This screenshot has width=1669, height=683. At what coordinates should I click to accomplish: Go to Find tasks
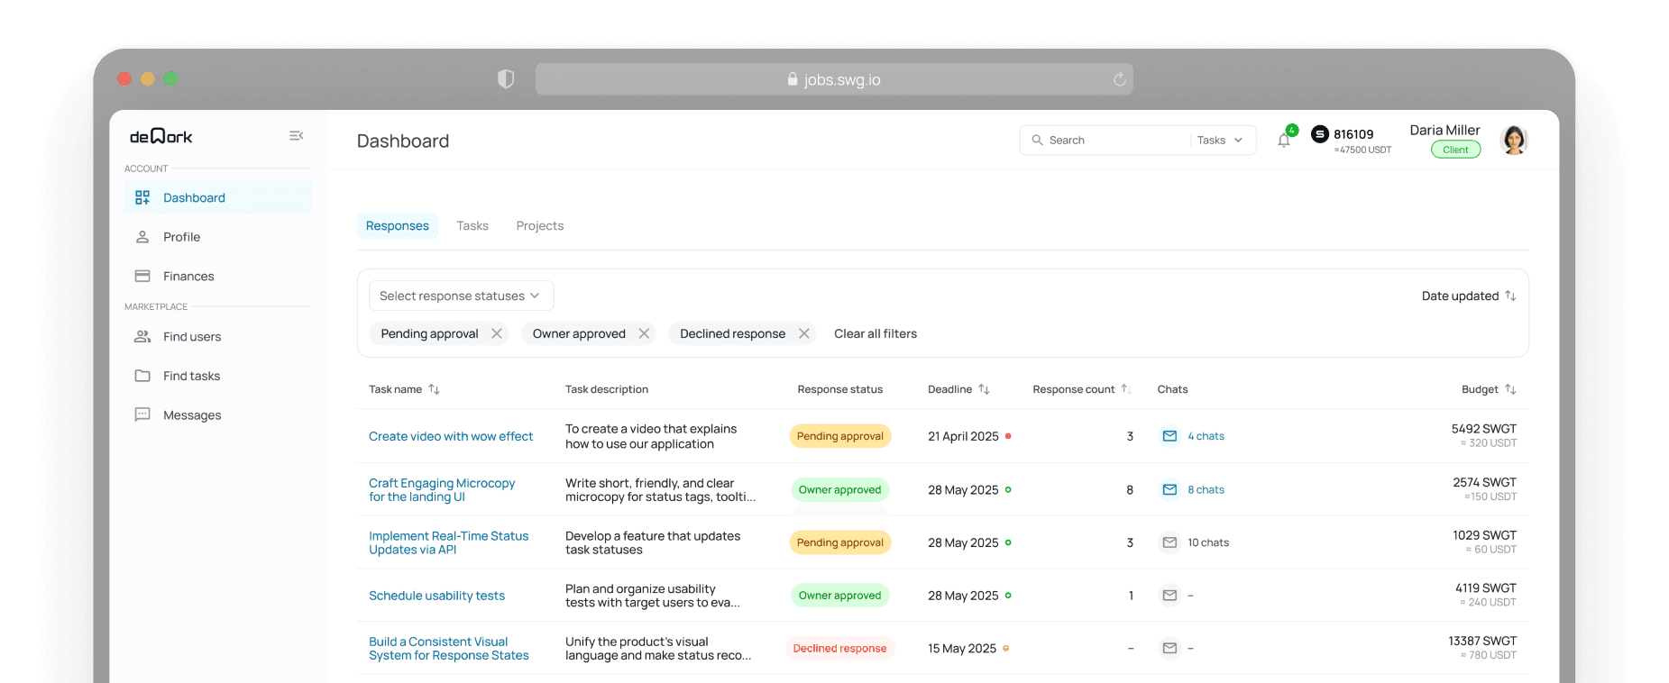[x=217, y=376]
